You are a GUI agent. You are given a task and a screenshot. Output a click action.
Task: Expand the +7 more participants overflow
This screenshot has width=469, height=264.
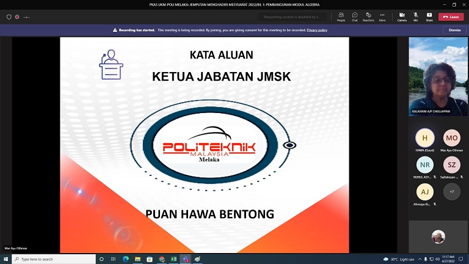click(452, 192)
